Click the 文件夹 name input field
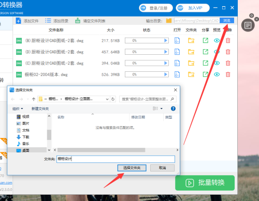Image resolution: width=259 pixels, height=201 pixels. tap(116, 159)
